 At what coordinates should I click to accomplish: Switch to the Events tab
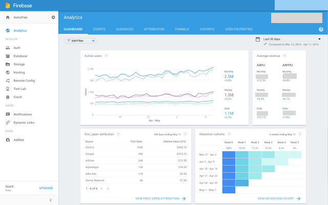(x=99, y=29)
